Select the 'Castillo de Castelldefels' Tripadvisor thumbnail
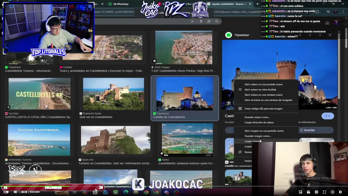Viewport: 348px width, 196px height. 185,94
